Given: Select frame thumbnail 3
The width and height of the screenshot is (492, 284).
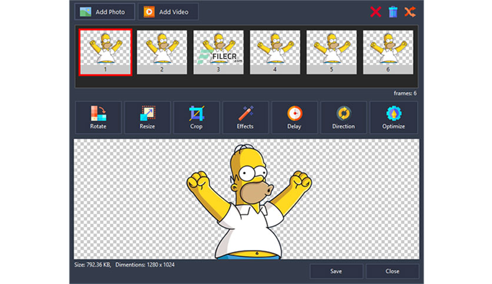Looking at the screenshot, I should pos(218,52).
